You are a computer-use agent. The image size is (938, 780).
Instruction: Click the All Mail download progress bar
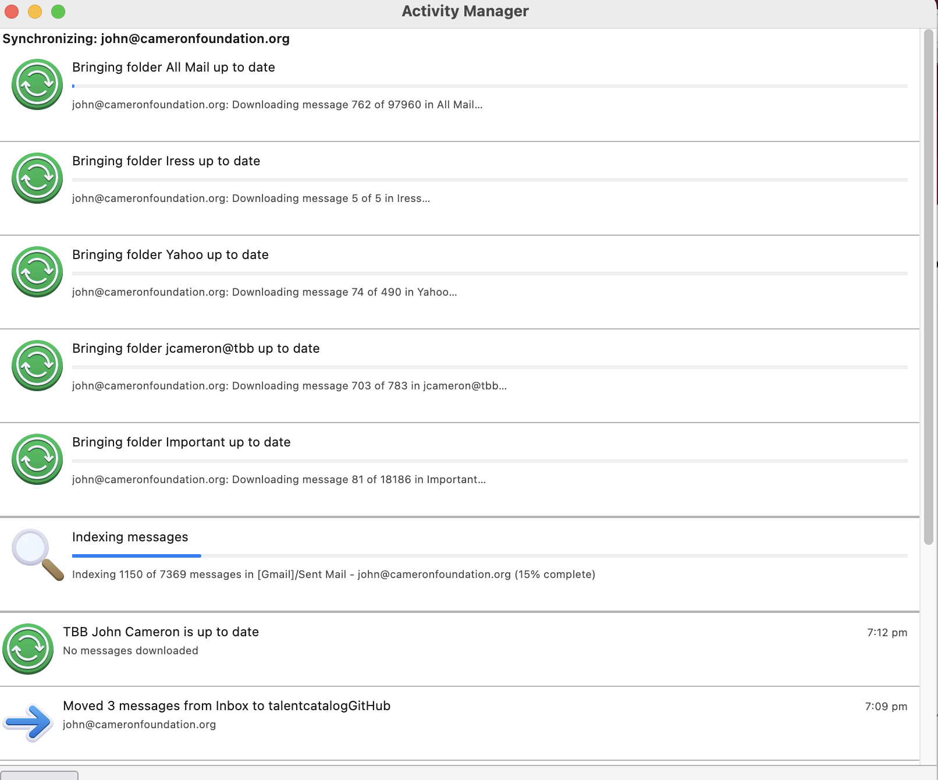(489, 86)
